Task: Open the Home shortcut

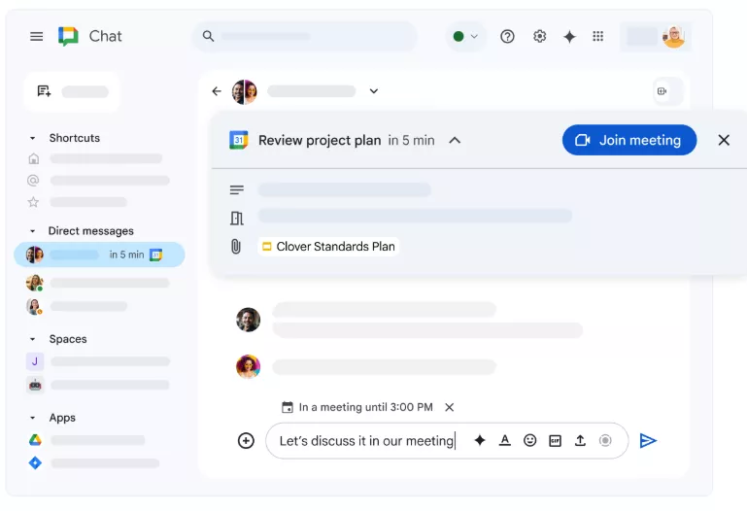Action: pyautogui.click(x=33, y=158)
